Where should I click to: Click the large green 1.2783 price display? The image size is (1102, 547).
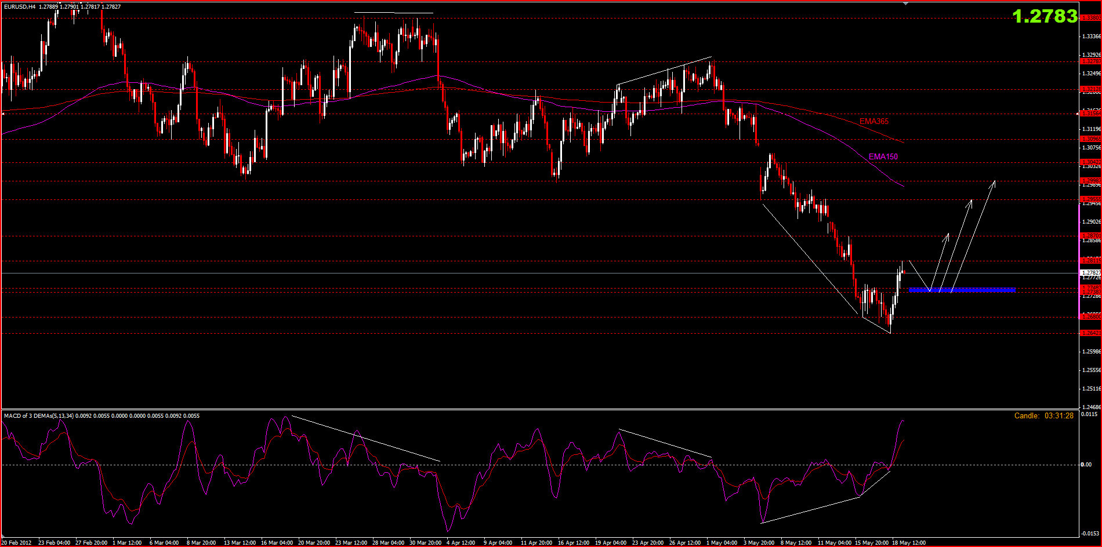coord(1045,16)
